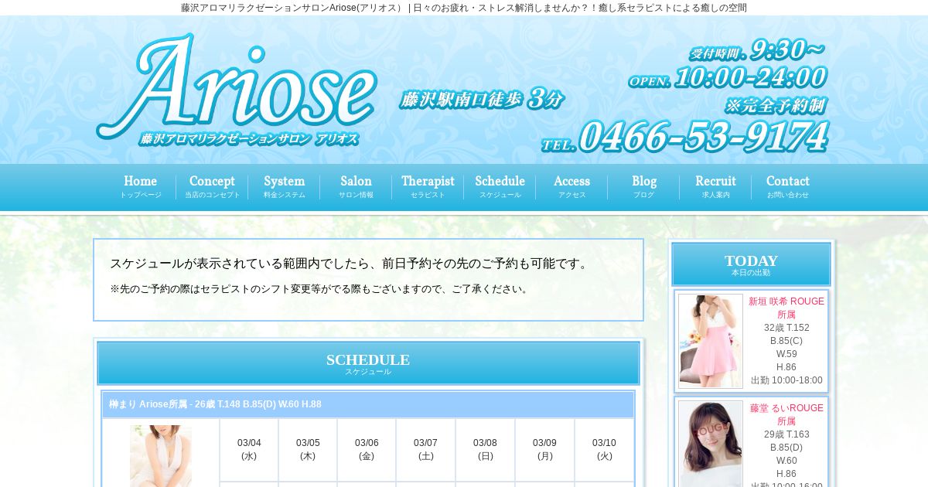Click the 榊まり Ariose所属 header row
The image size is (928, 487).
click(368, 404)
